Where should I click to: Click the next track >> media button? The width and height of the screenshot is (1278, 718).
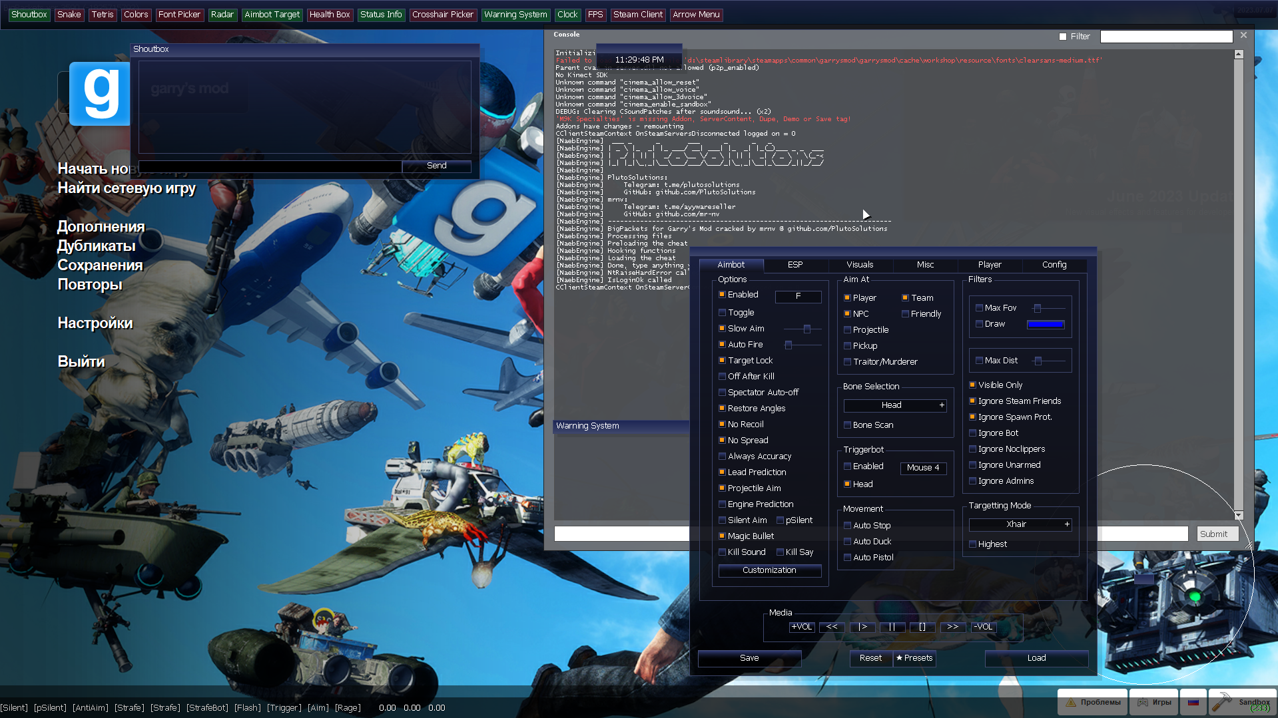pyautogui.click(x=953, y=627)
